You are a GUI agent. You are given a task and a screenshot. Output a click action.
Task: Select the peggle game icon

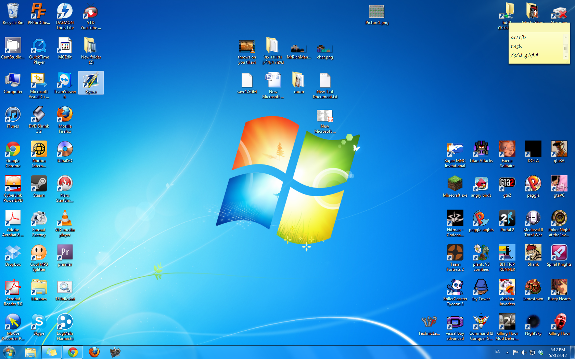click(x=533, y=187)
